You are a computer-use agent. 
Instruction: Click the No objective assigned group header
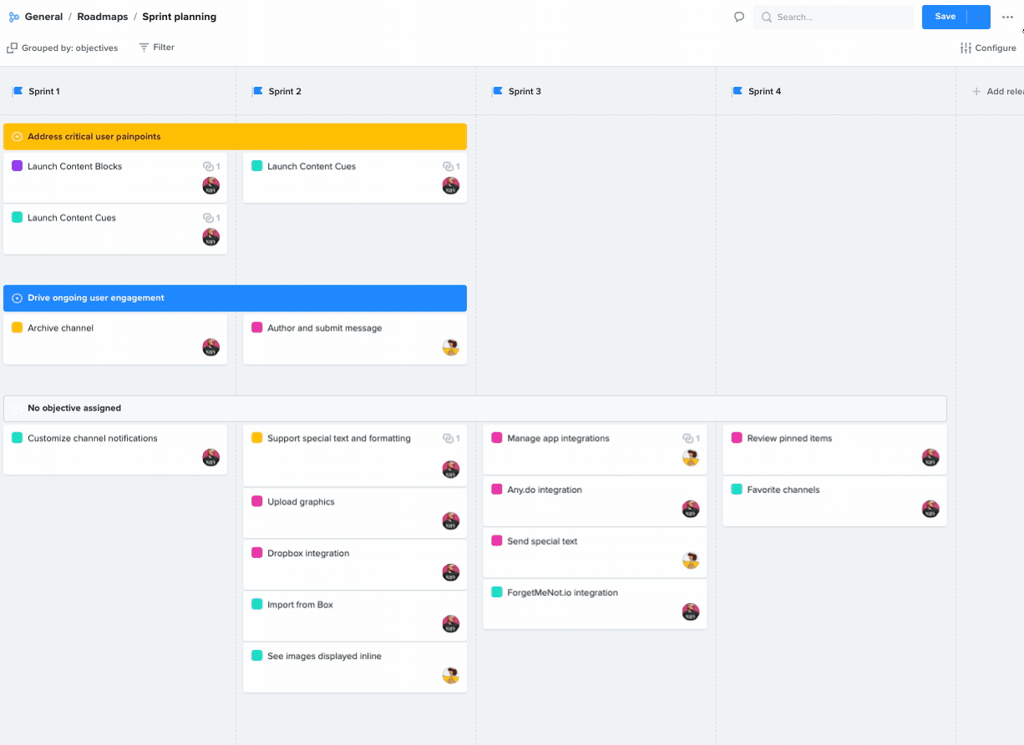(x=475, y=408)
